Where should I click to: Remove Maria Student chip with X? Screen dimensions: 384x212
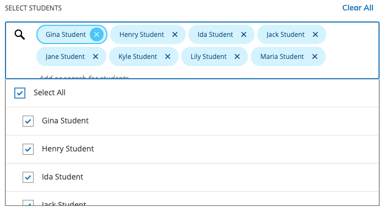315,57
